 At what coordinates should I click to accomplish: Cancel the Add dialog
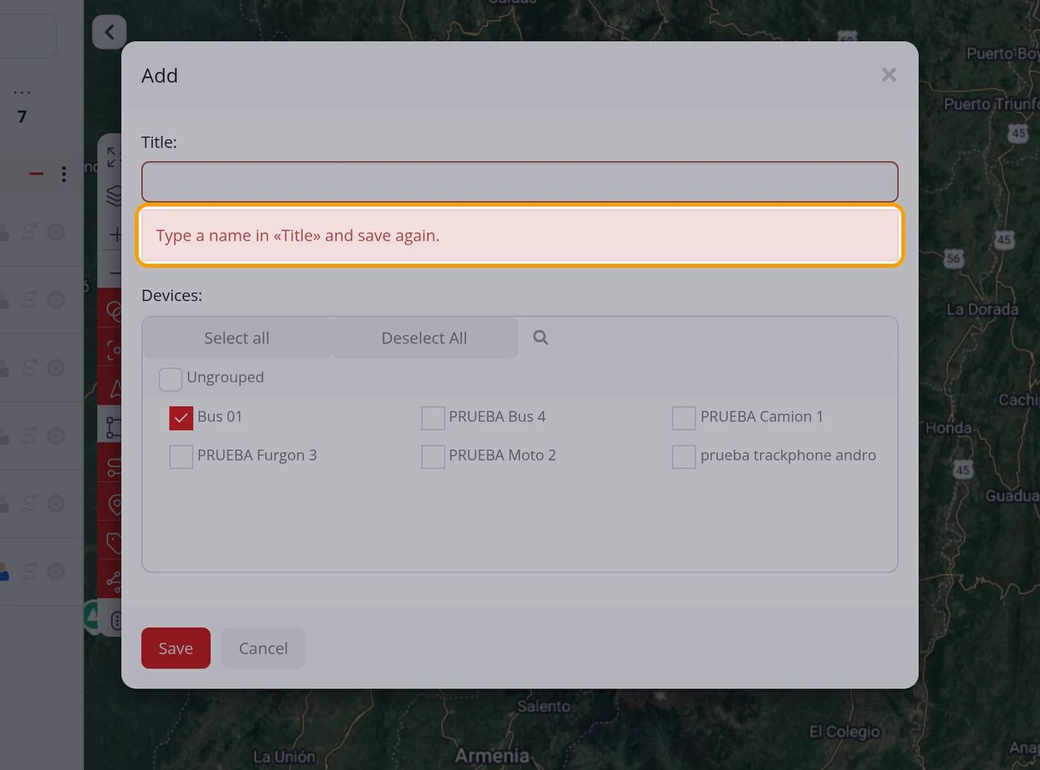[263, 648]
